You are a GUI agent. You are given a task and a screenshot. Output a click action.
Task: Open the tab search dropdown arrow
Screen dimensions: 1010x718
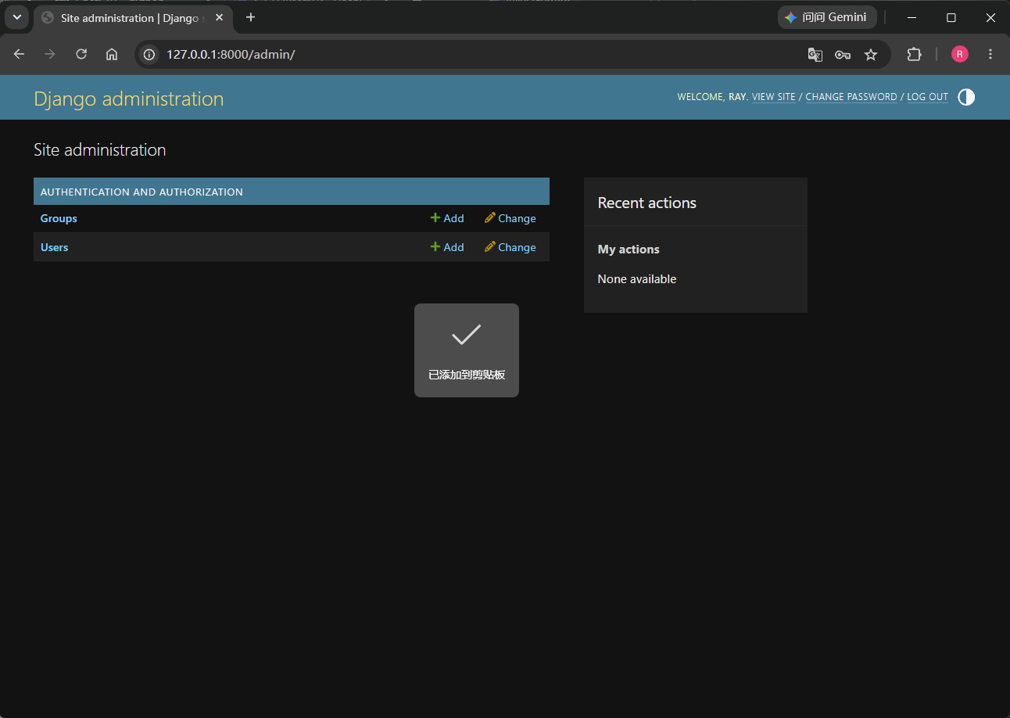tap(17, 17)
